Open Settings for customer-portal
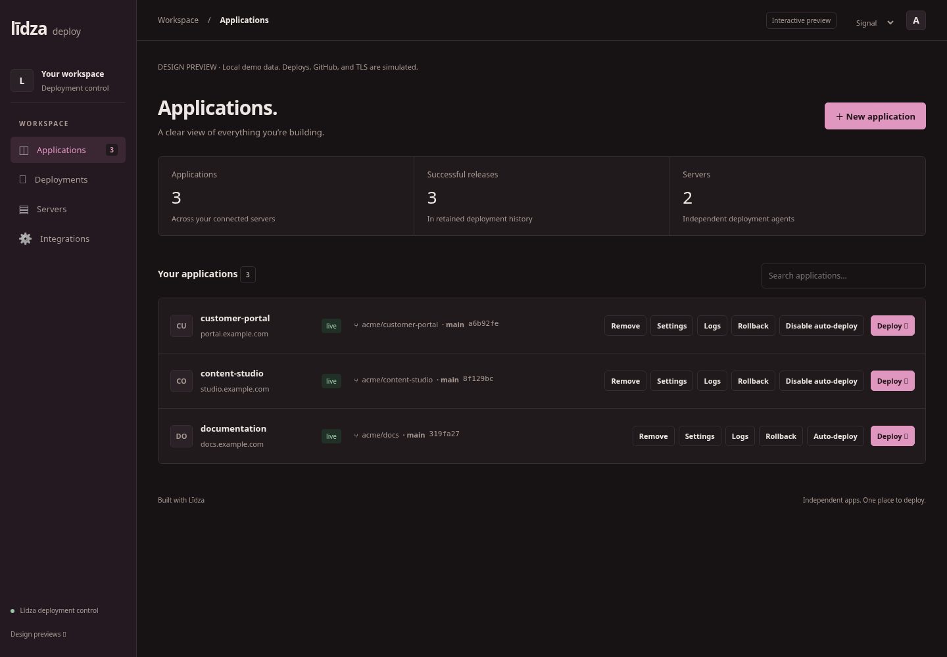This screenshot has height=657, width=947. point(671,326)
